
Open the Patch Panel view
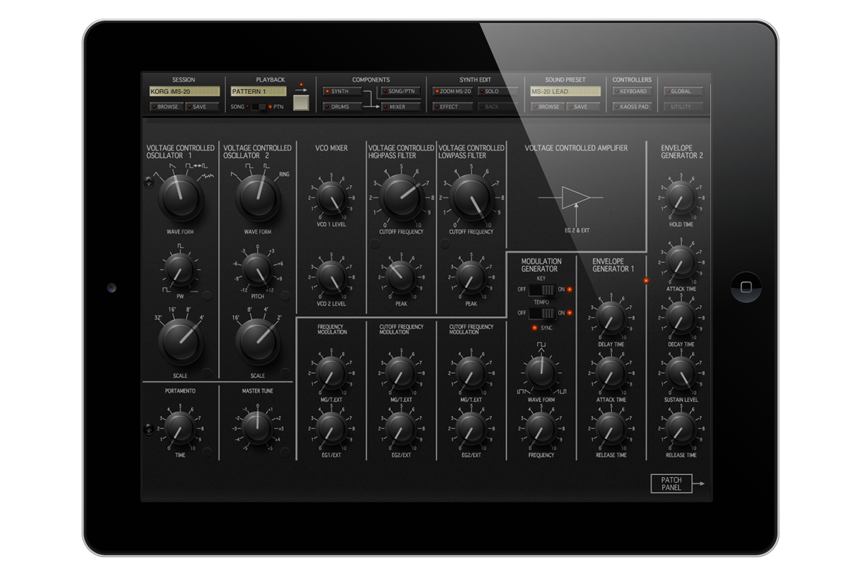[671, 483]
